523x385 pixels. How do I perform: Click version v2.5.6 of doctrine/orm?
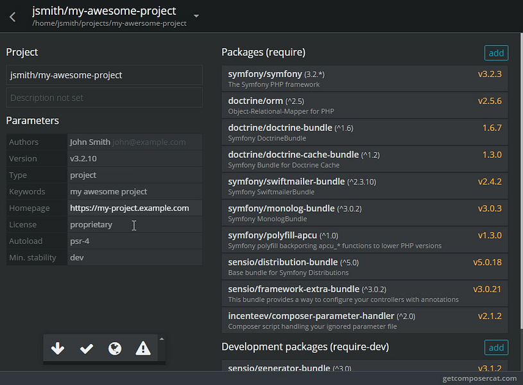click(490, 101)
